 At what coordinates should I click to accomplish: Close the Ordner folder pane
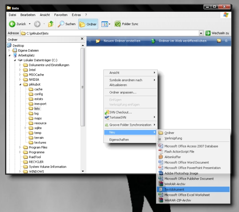click(82, 39)
